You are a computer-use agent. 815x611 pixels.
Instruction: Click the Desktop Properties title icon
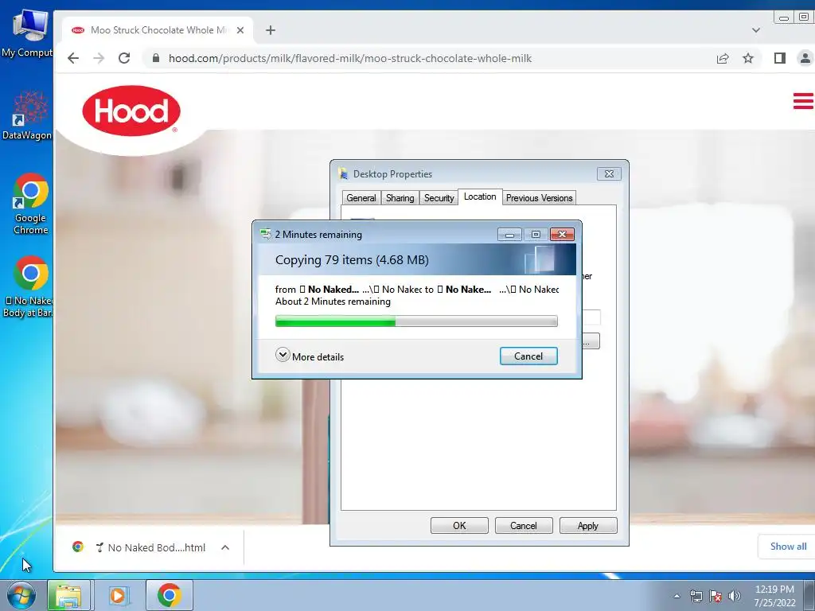344,173
